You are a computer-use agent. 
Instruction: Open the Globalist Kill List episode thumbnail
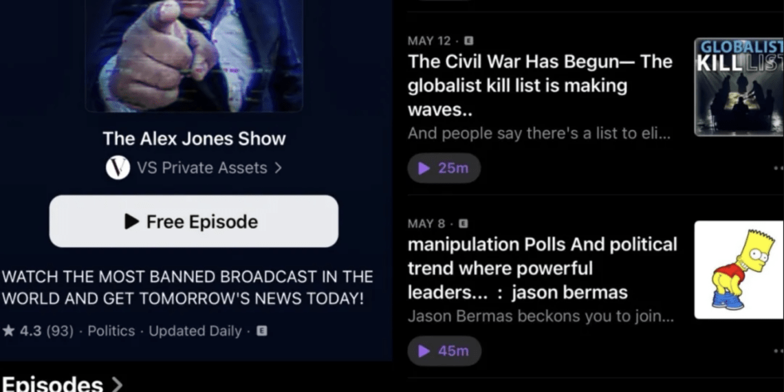(x=739, y=87)
